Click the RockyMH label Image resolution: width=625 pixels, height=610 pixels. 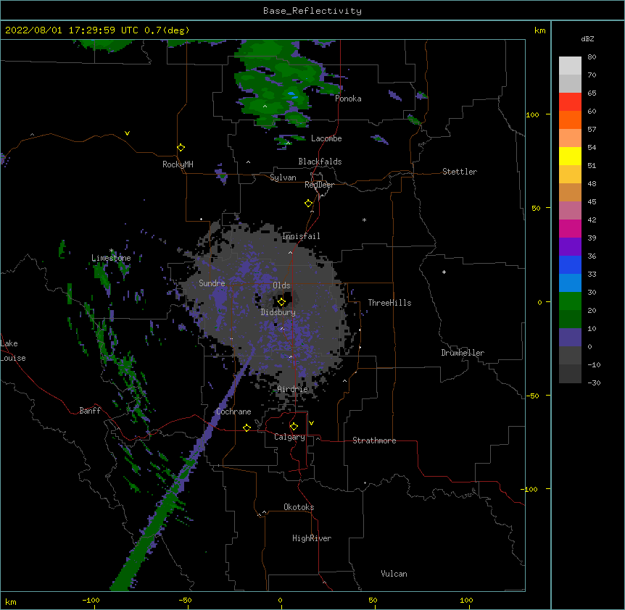click(178, 164)
